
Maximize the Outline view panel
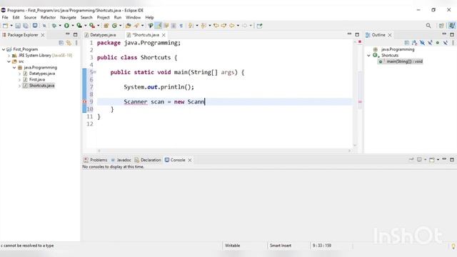click(x=452, y=34)
